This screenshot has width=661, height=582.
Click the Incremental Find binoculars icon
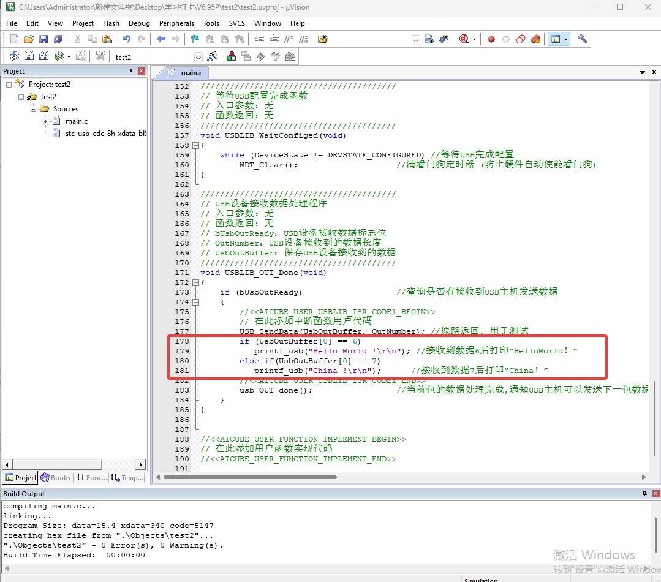[x=444, y=39]
